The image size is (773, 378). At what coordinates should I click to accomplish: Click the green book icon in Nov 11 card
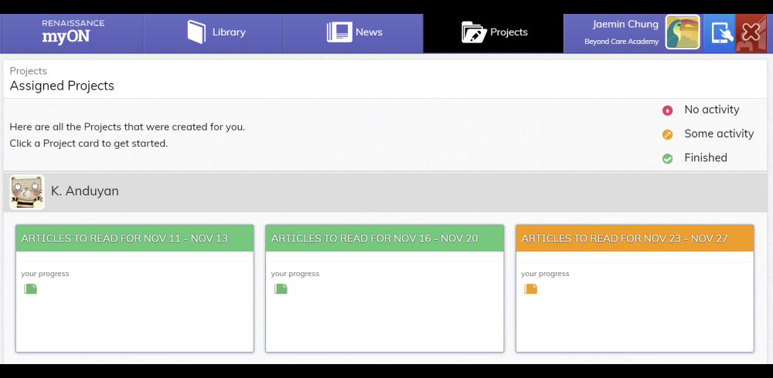[x=31, y=289]
